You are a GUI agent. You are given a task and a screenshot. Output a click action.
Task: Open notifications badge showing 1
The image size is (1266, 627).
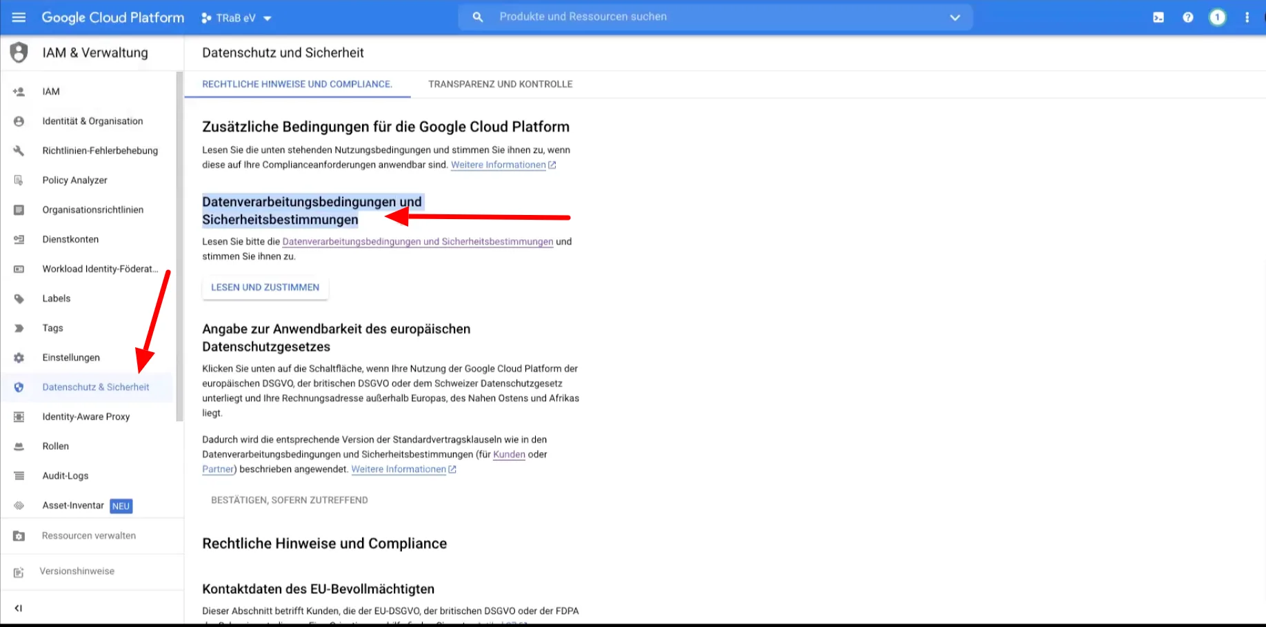[x=1218, y=17]
